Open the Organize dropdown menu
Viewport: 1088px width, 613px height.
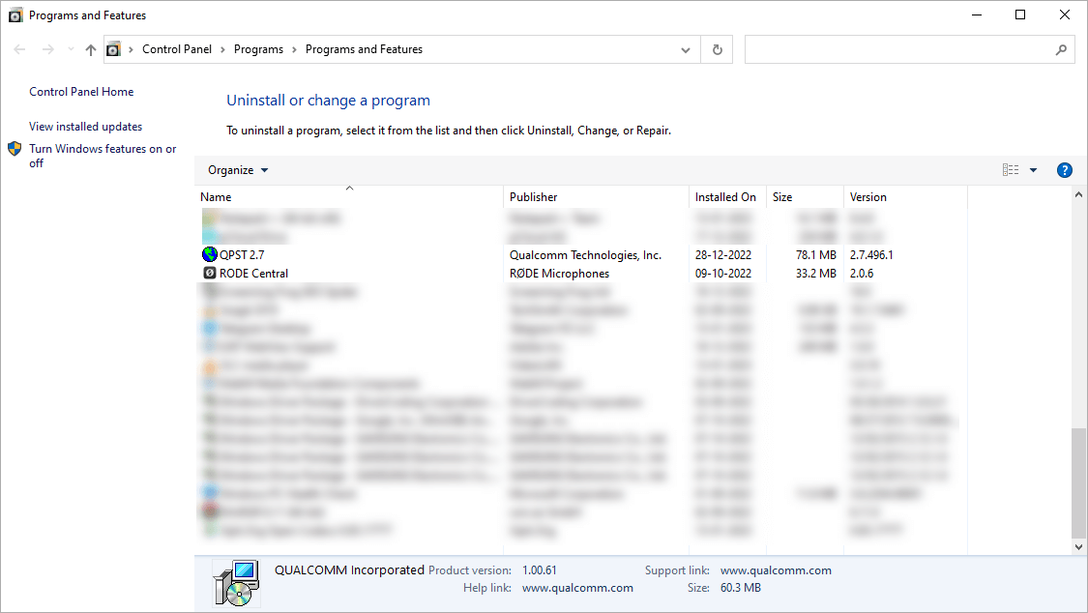click(237, 169)
